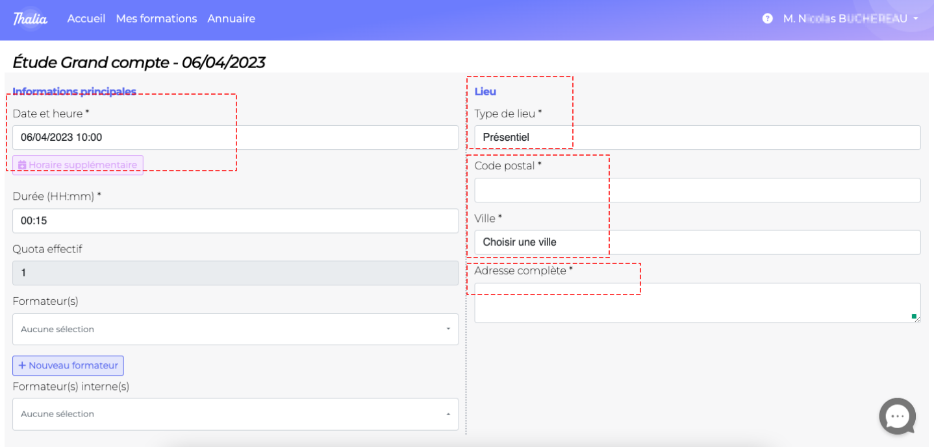Navigate to the Annuaire menu
The height and width of the screenshot is (447, 934).
(231, 19)
